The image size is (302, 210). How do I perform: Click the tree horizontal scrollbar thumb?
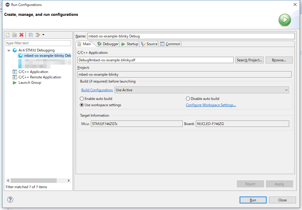(34, 181)
